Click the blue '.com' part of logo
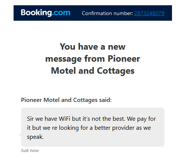 pyautogui.click(x=61, y=13)
